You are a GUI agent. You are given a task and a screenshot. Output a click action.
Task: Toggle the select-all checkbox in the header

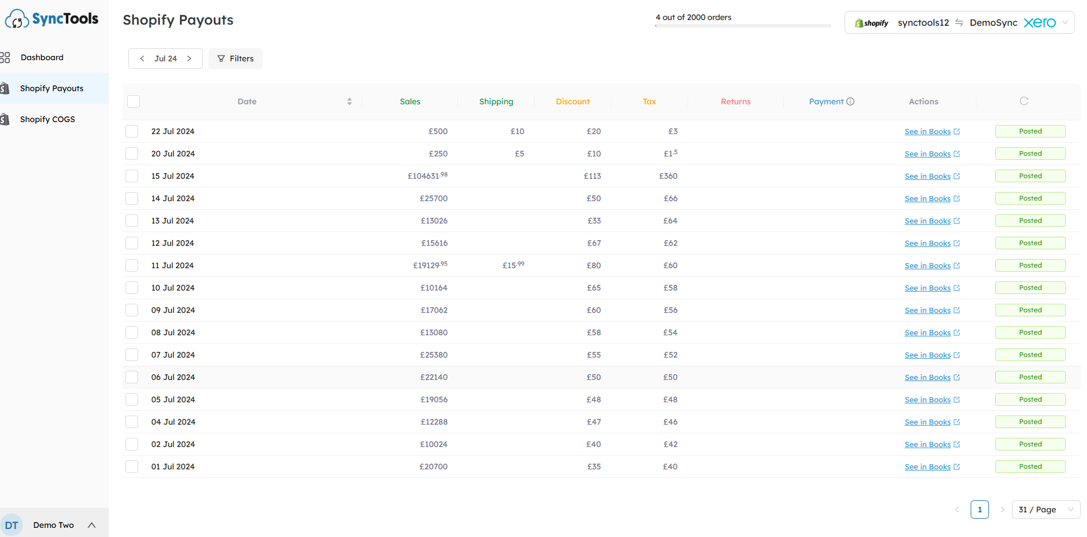pos(133,101)
